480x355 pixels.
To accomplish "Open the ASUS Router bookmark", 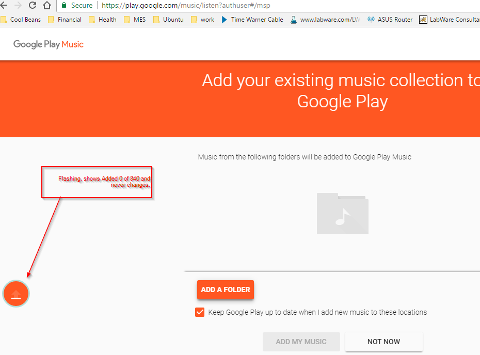I will coord(390,20).
